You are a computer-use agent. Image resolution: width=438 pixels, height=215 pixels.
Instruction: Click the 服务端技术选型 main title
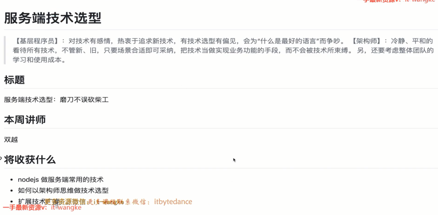(53, 19)
